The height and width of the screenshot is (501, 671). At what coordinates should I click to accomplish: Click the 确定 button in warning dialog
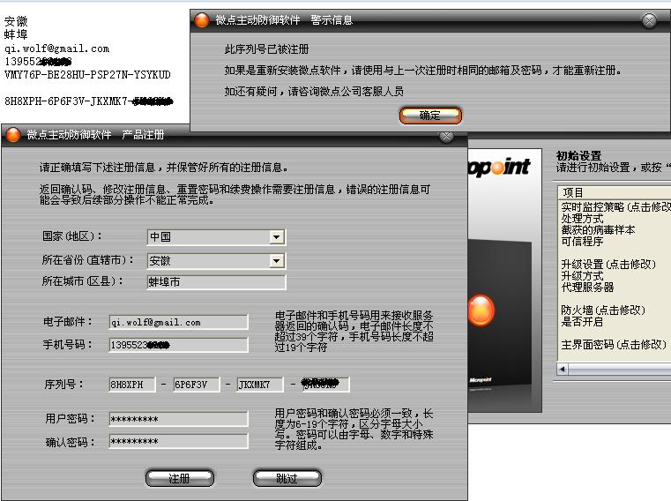pyautogui.click(x=430, y=116)
